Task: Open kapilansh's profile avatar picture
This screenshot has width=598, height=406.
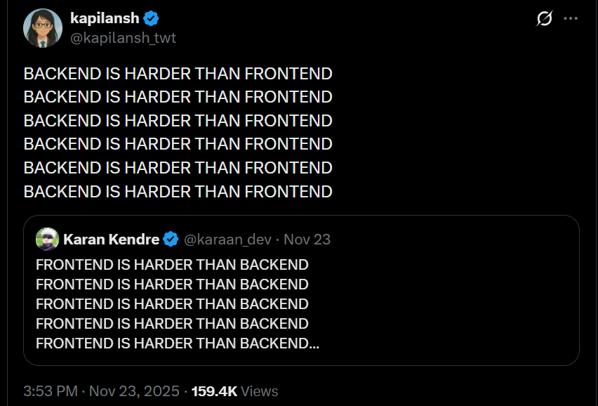Action: [x=43, y=28]
